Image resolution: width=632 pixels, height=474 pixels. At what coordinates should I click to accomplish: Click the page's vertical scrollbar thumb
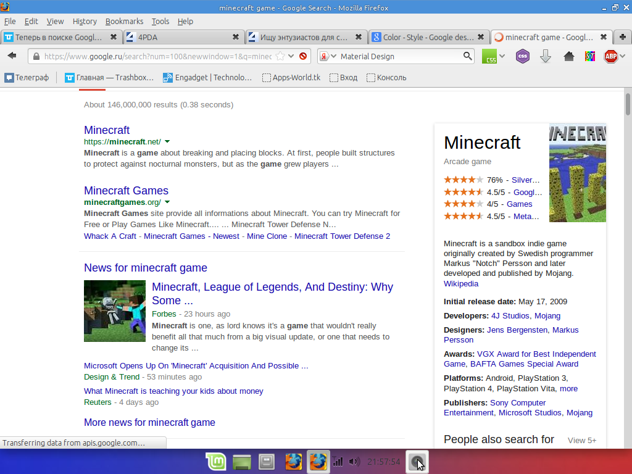tap(628, 104)
